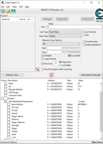Enable Speedhack checkbox

[x=84, y=45]
